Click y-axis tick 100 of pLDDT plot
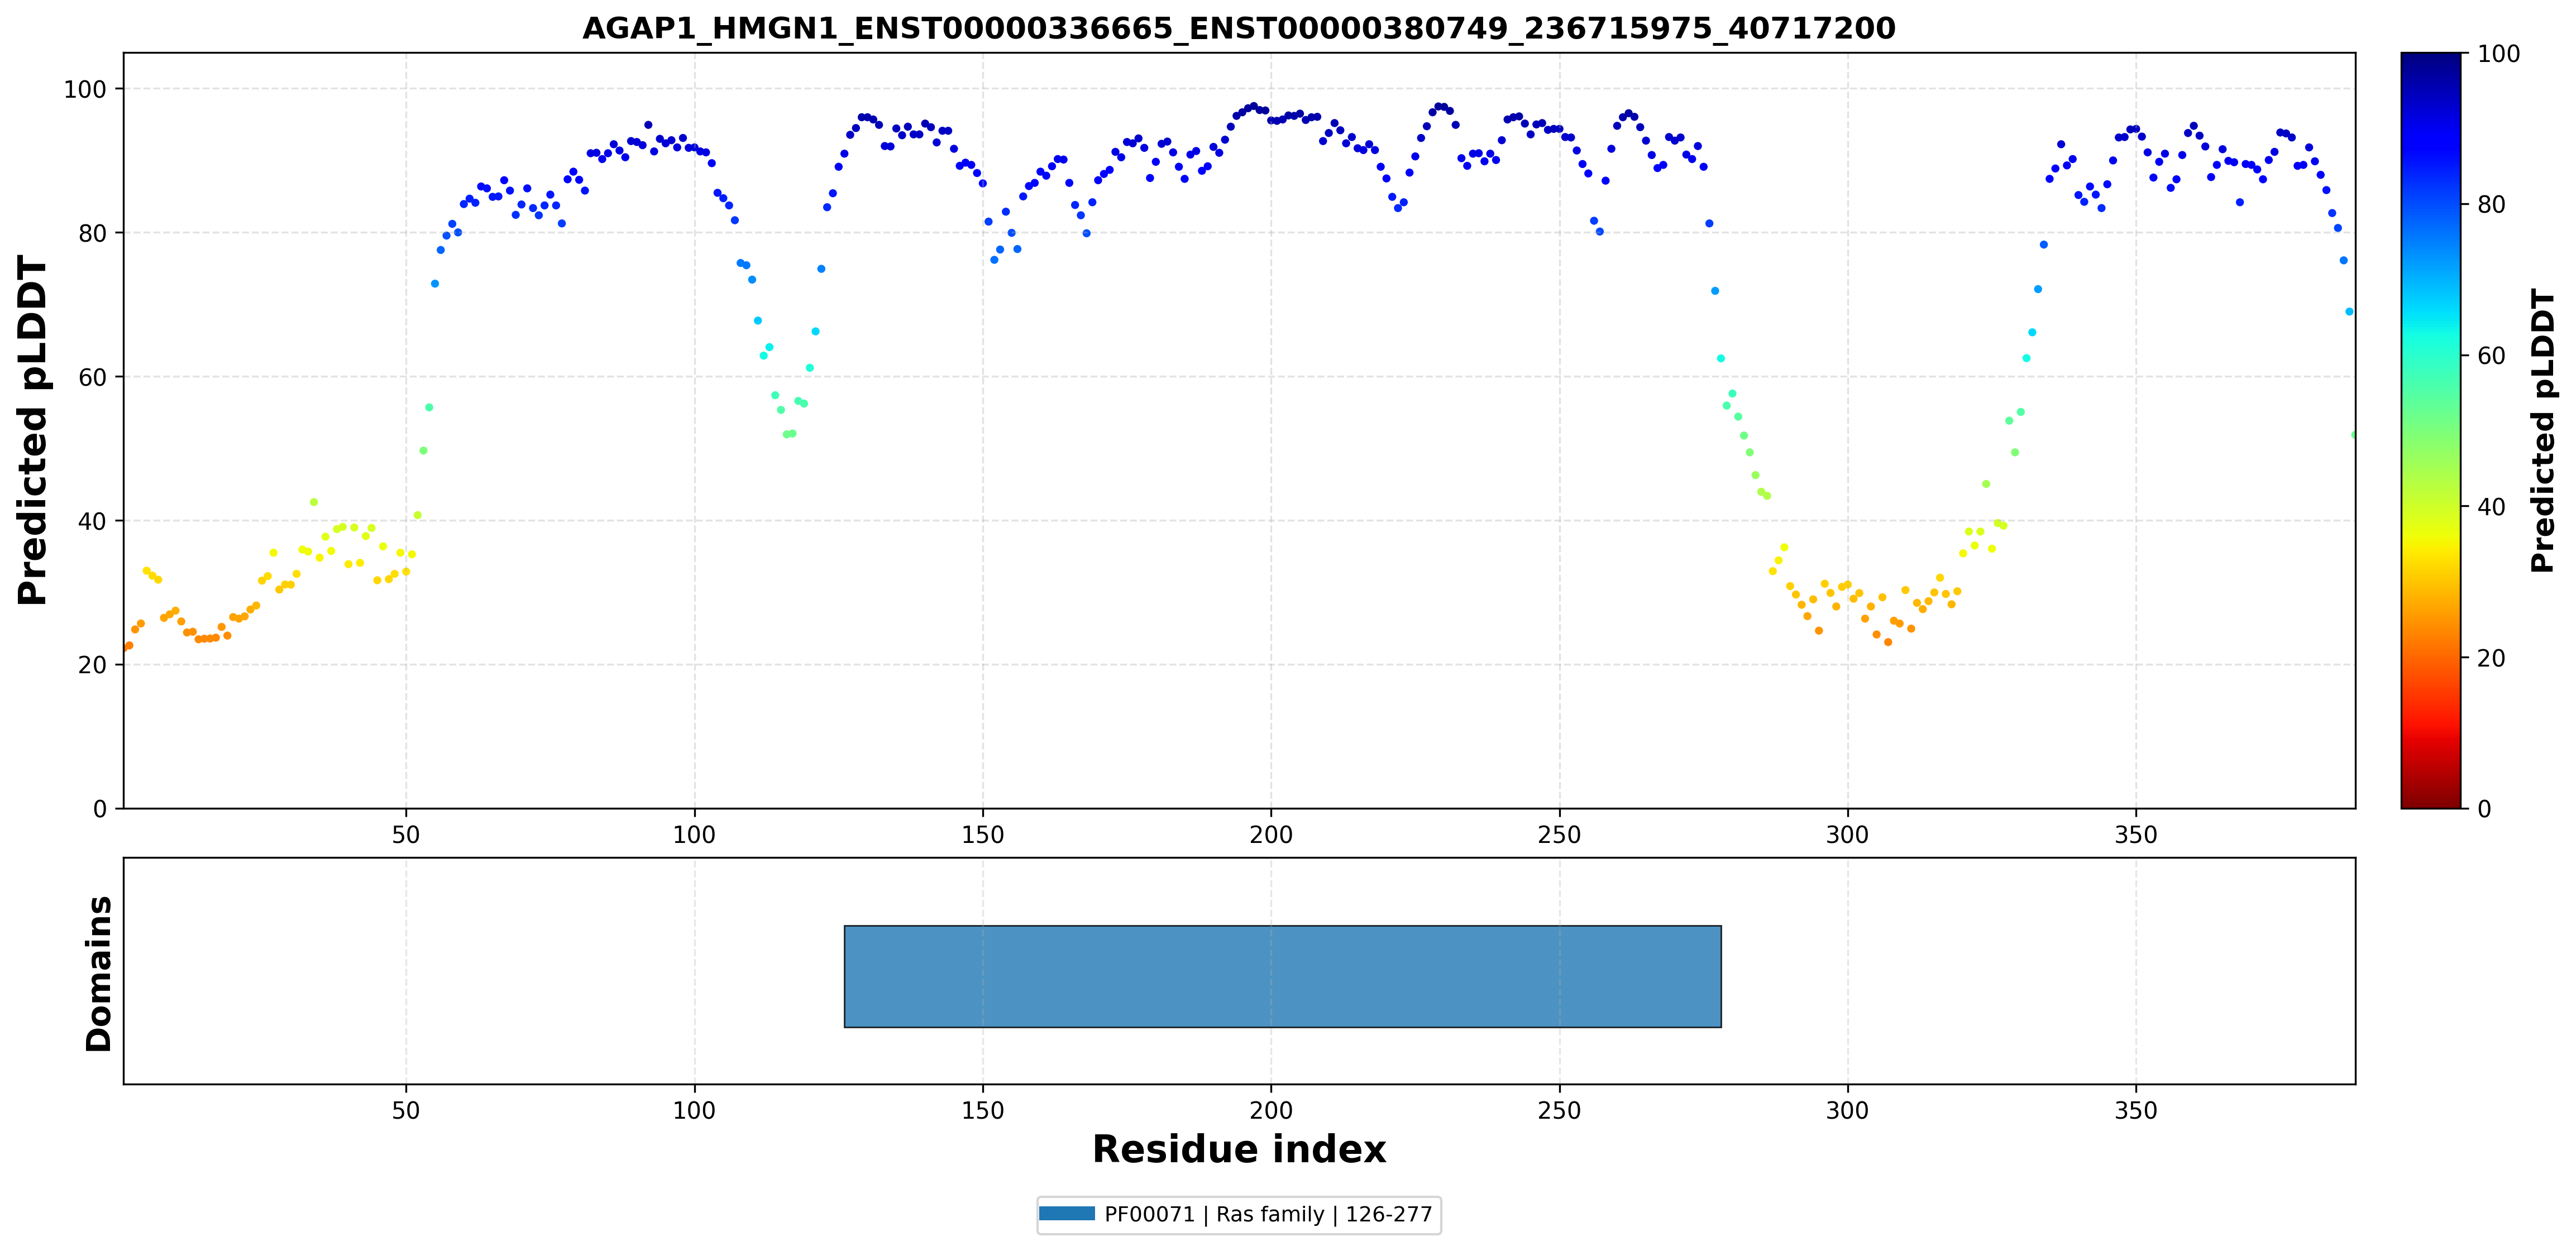This screenshot has width=2576, height=1251. coord(85,90)
